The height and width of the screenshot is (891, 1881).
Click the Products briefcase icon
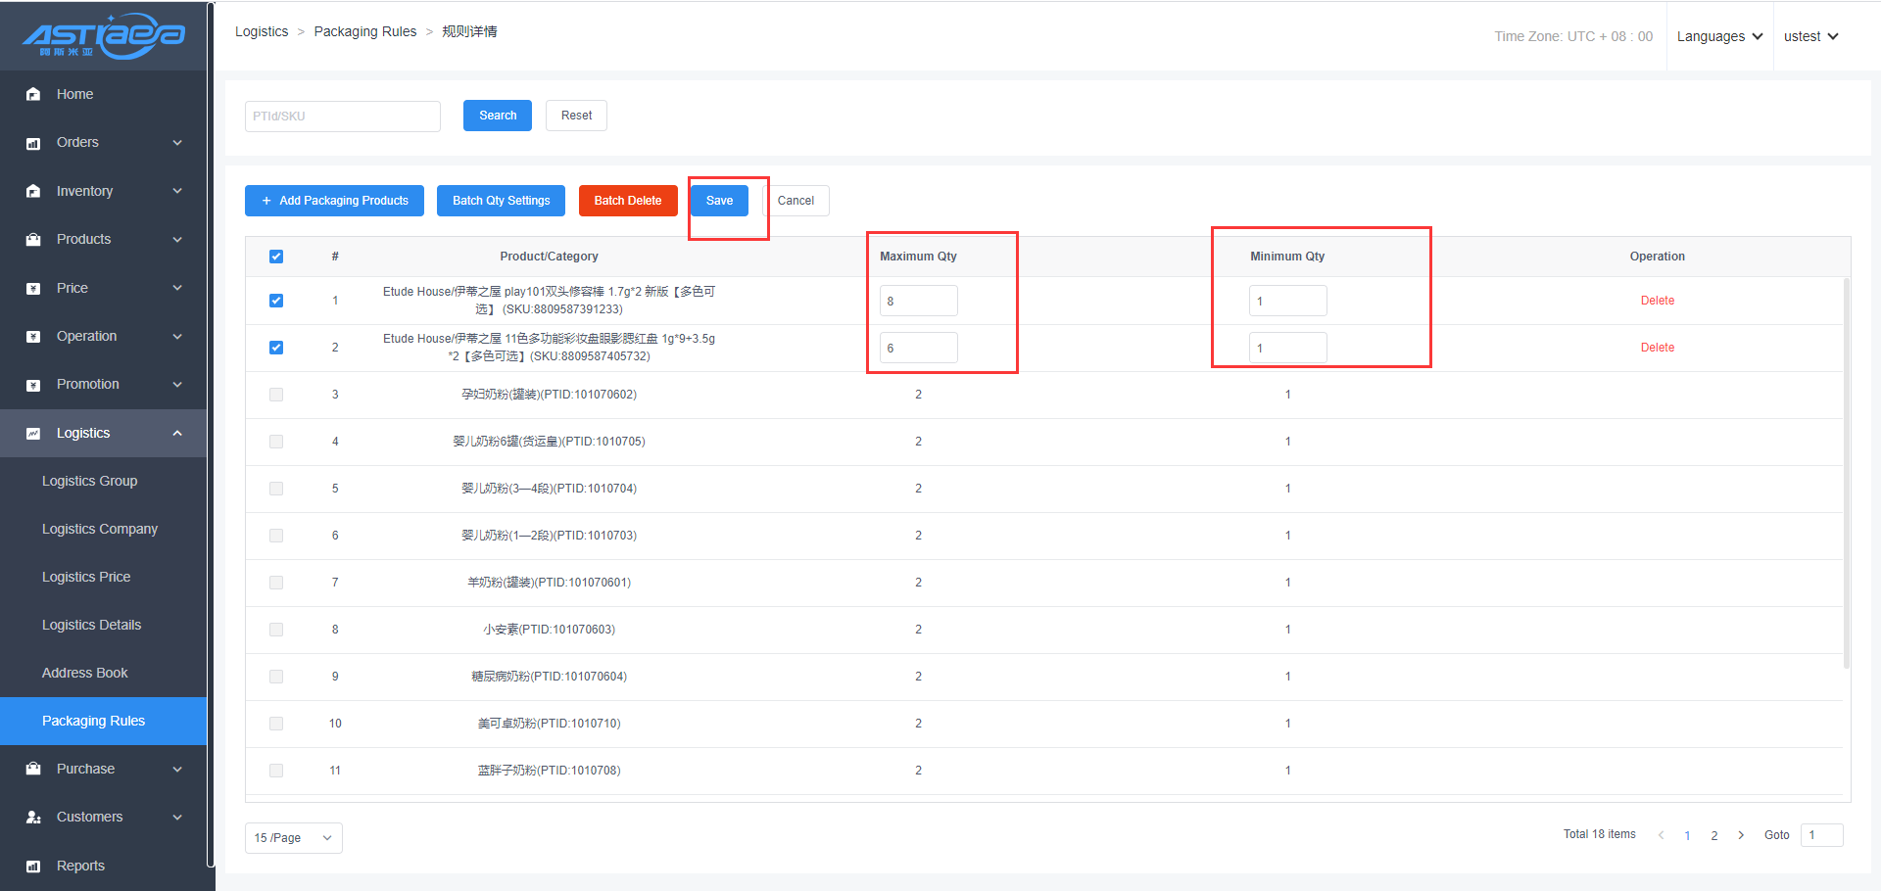[x=33, y=240]
